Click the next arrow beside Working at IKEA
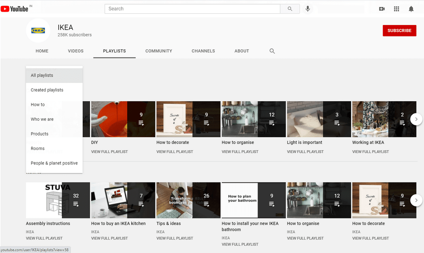Viewport: 424px width, 253px height. point(416,119)
